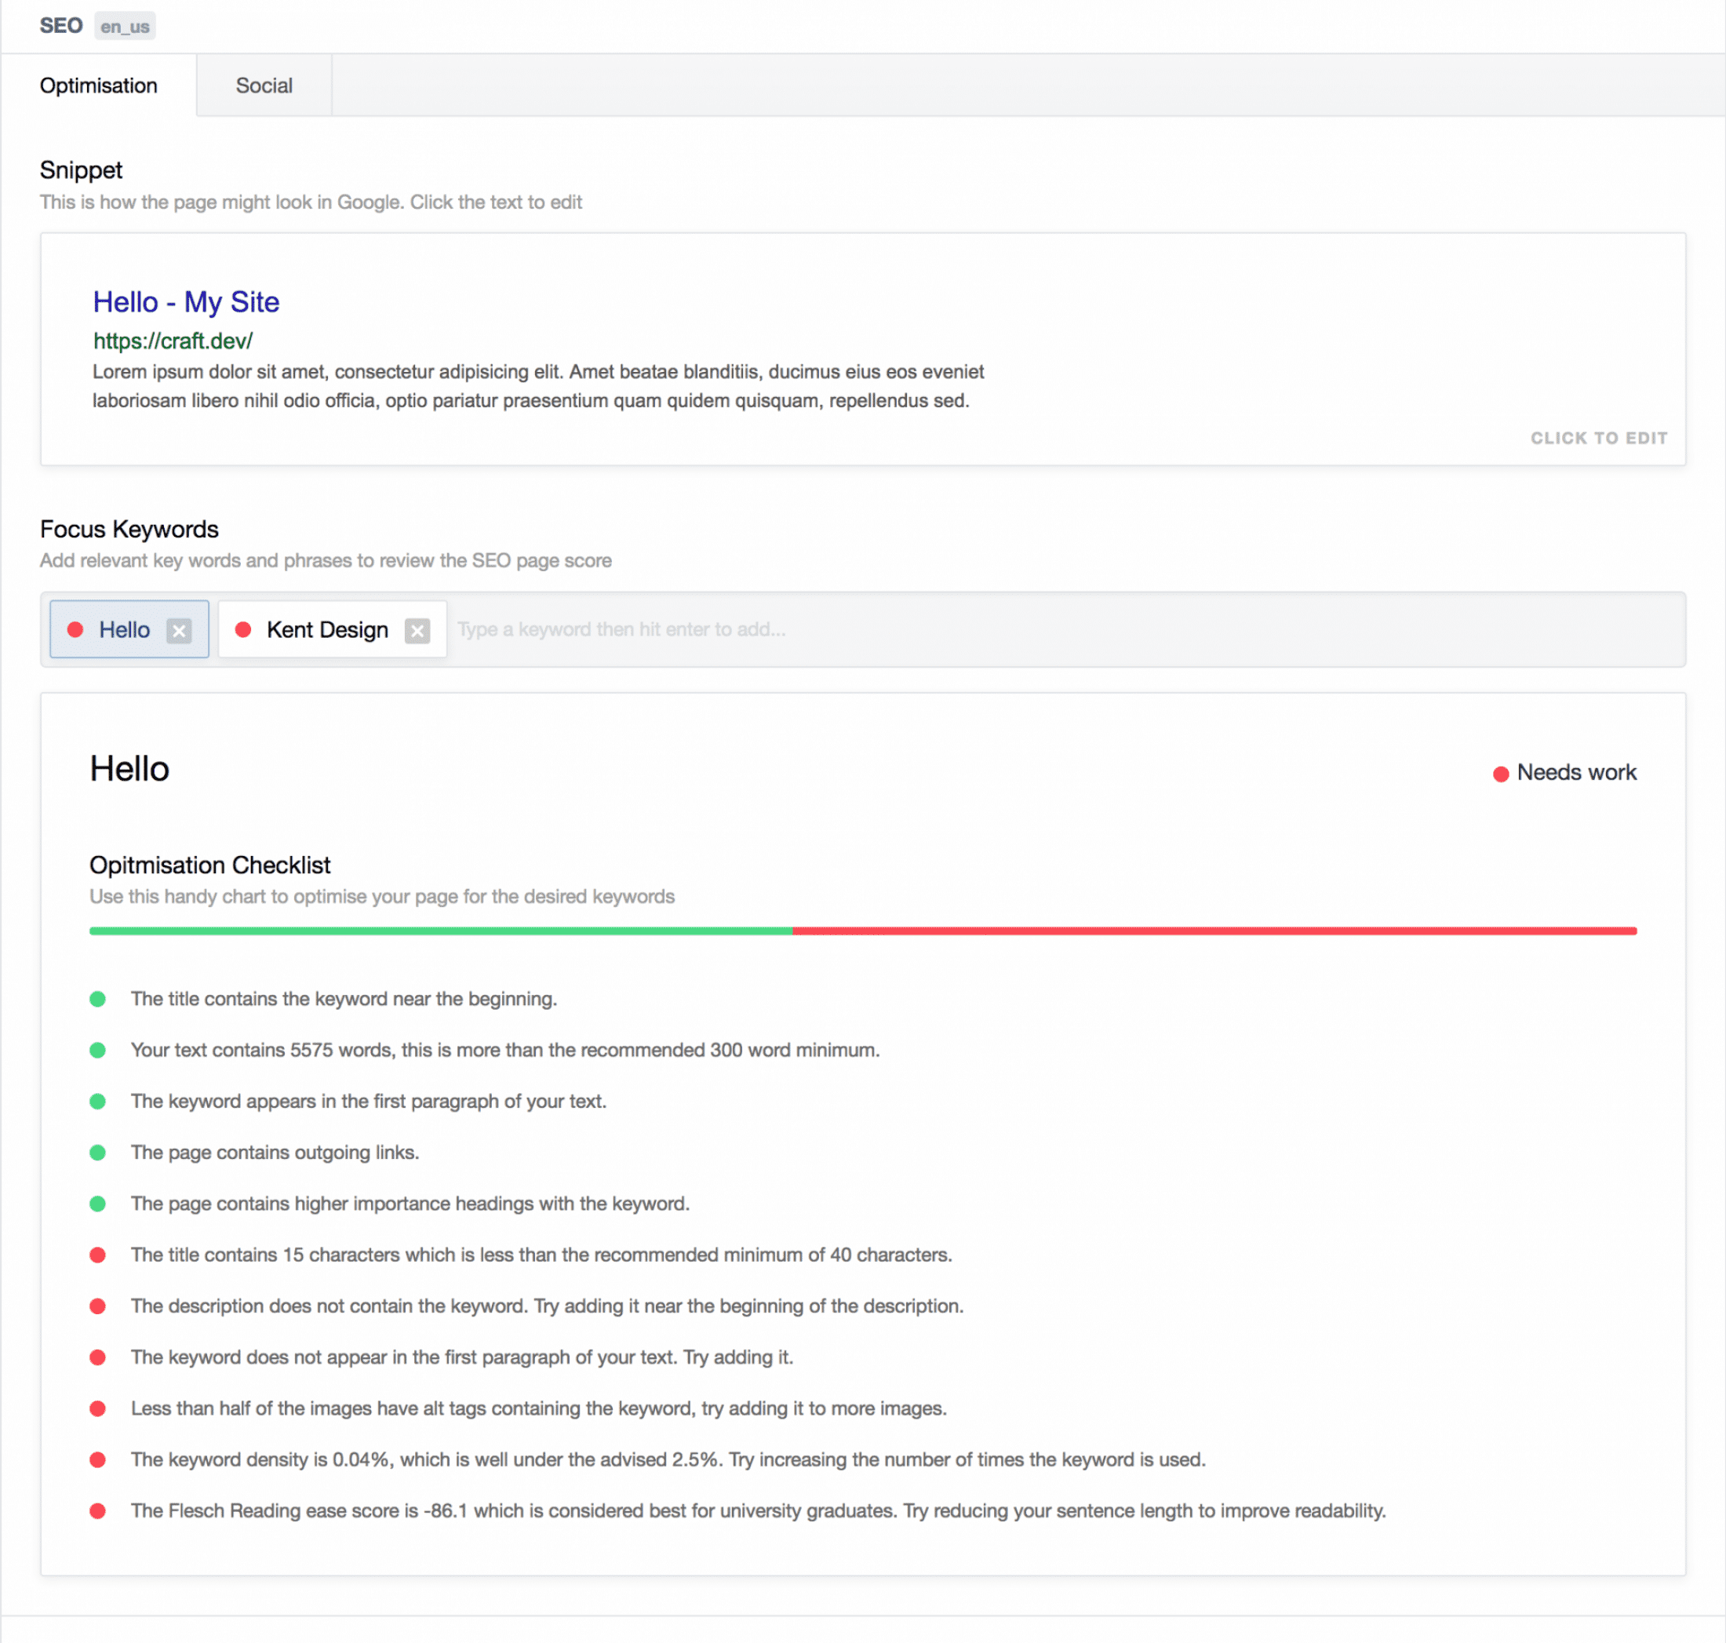
Task: Click red dot beside keyword does not appear item
Action: click(x=98, y=1358)
